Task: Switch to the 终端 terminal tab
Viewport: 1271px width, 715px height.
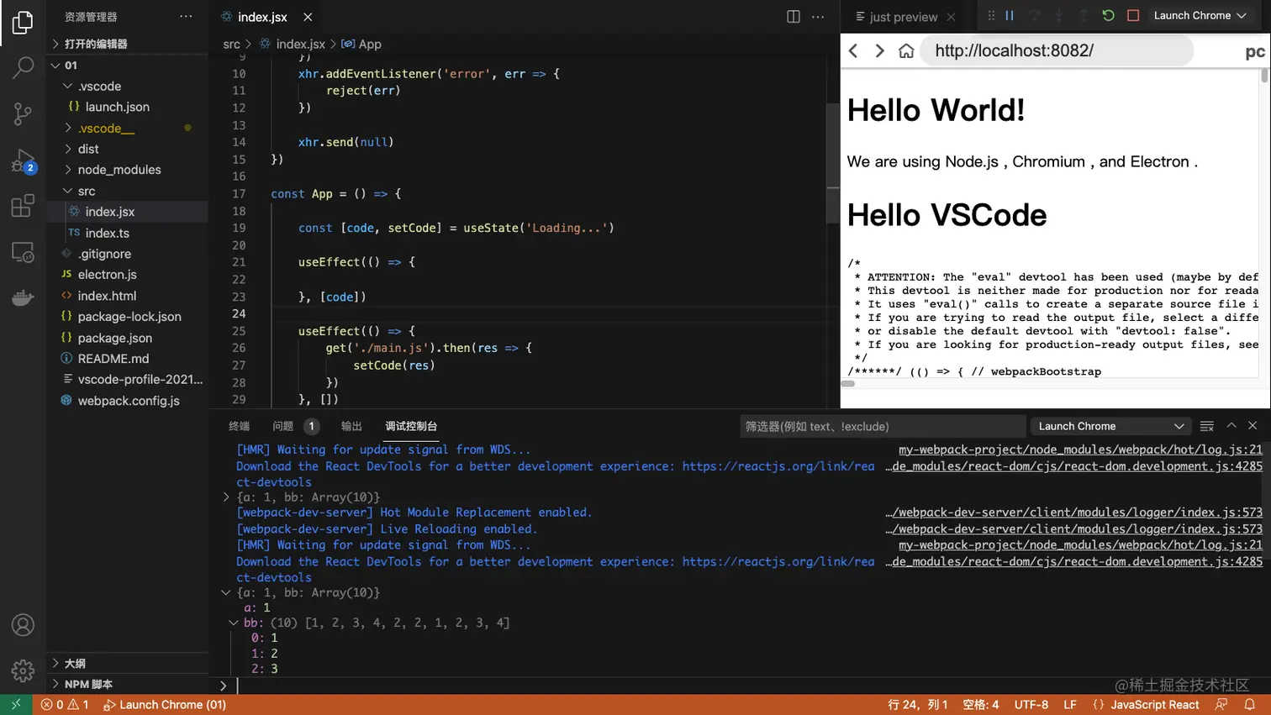Action: [x=239, y=426]
